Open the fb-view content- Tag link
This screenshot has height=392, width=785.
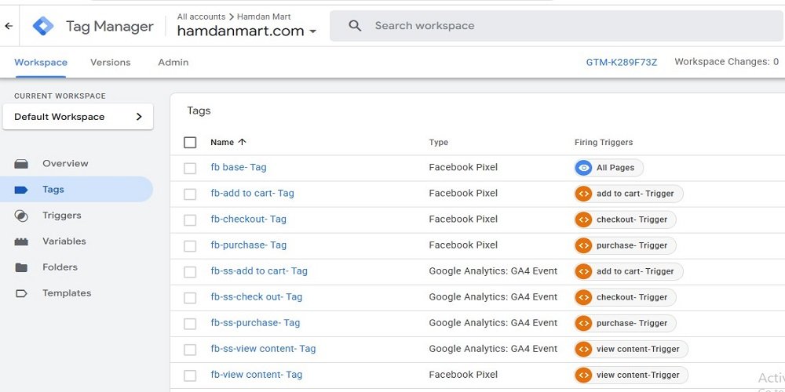pos(257,375)
